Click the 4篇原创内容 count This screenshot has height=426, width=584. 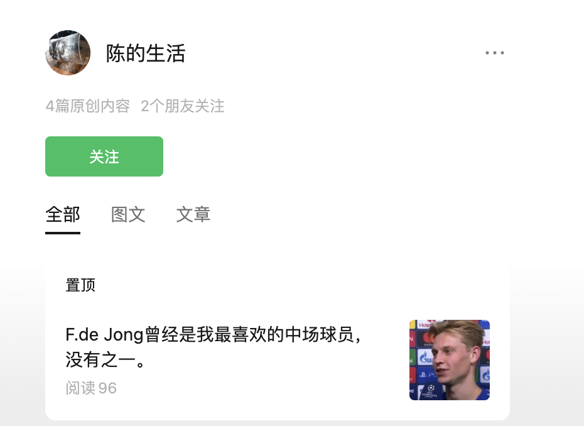(87, 106)
